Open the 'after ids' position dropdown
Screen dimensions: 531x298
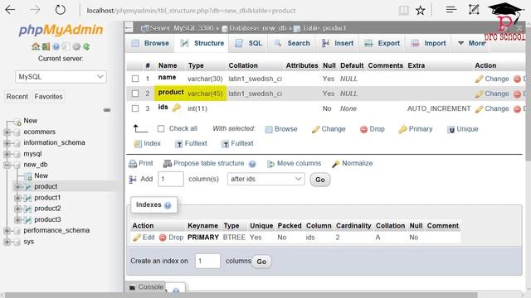pyautogui.click(x=265, y=179)
